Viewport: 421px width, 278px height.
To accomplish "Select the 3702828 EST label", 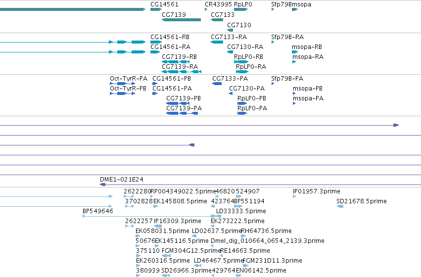I will click(139, 201).
